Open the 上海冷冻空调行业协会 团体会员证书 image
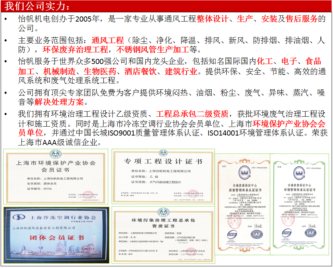Image resolution: width=333 pixels, height=268 pixels. 56,235
